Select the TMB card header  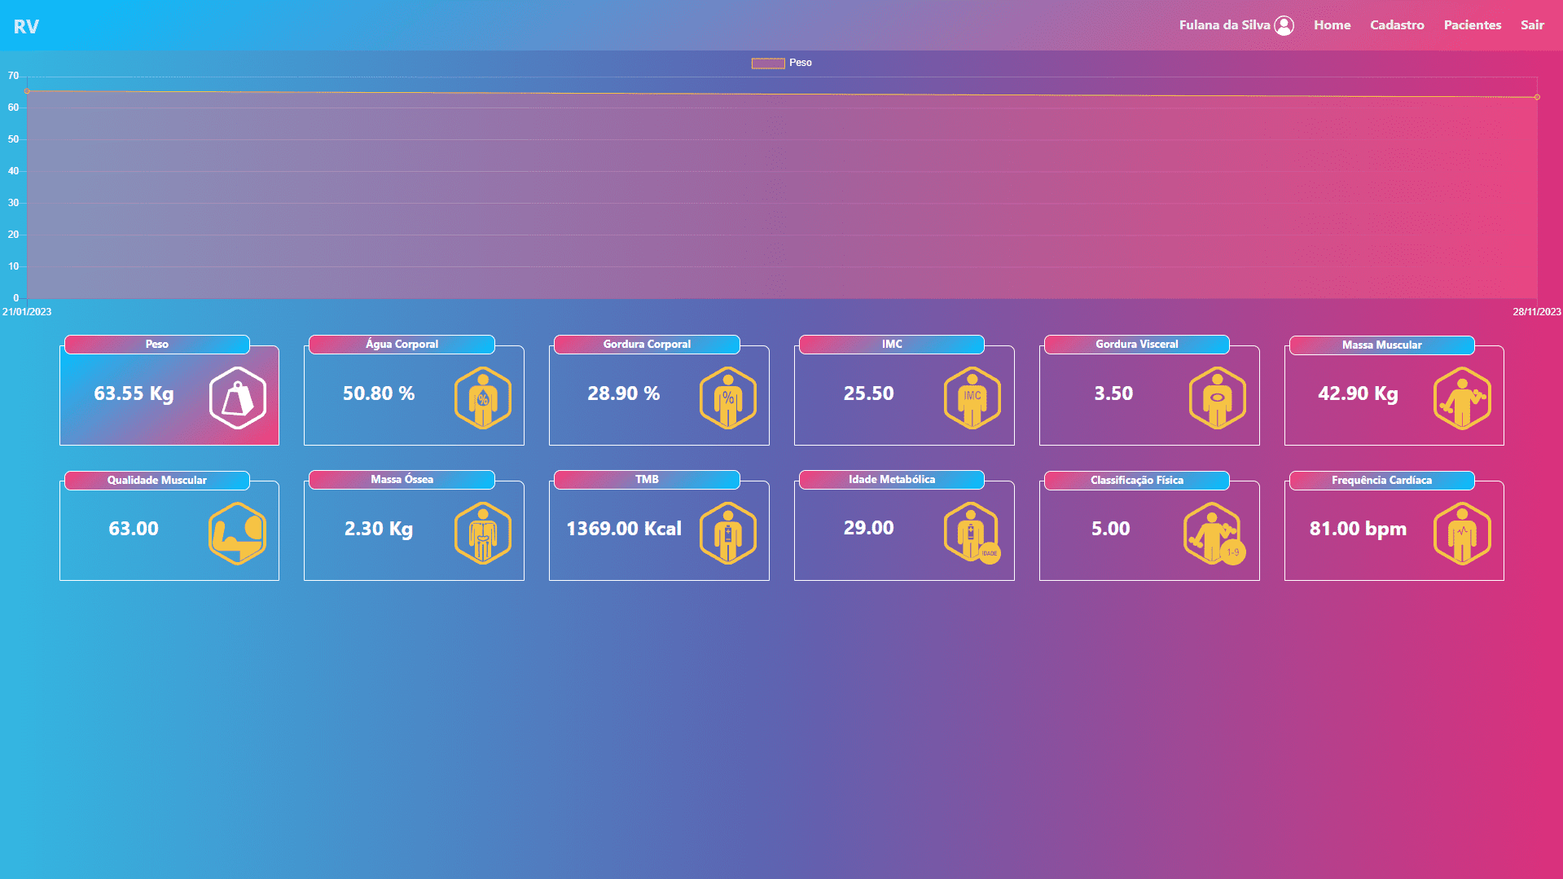pos(647,480)
